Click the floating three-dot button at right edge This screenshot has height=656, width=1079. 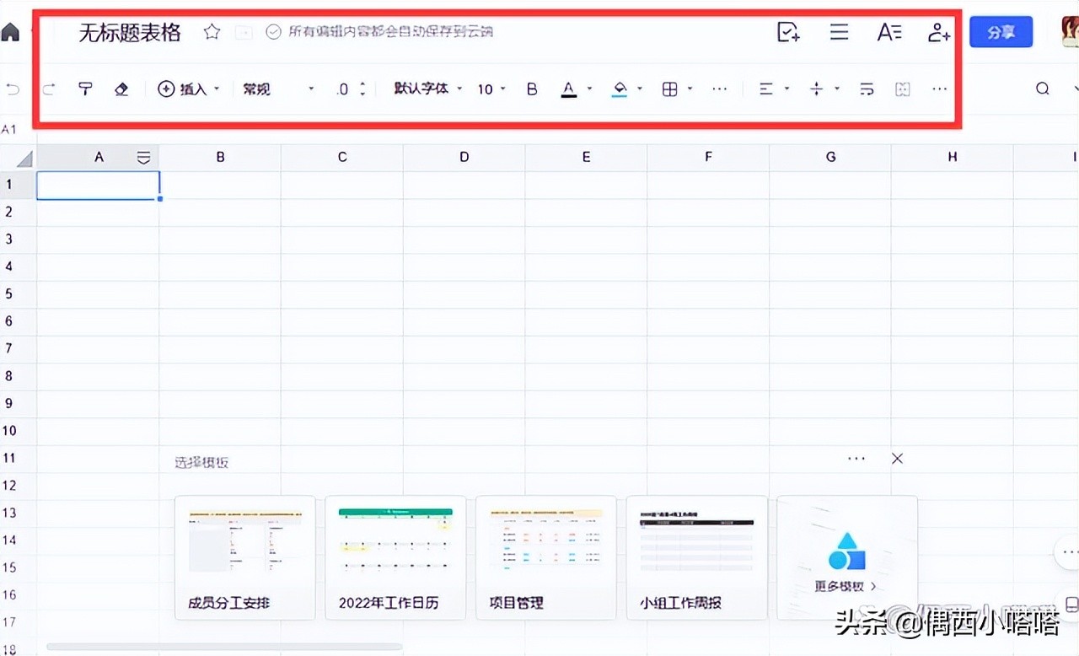1069,552
